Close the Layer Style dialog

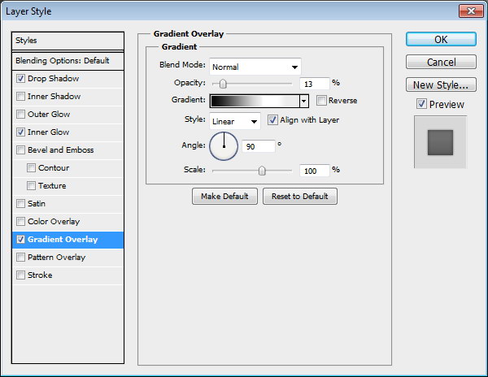click(471, 11)
